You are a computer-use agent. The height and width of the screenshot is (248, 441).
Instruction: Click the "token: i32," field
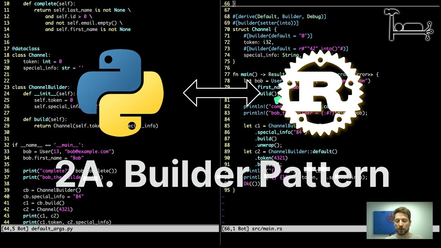259,42
